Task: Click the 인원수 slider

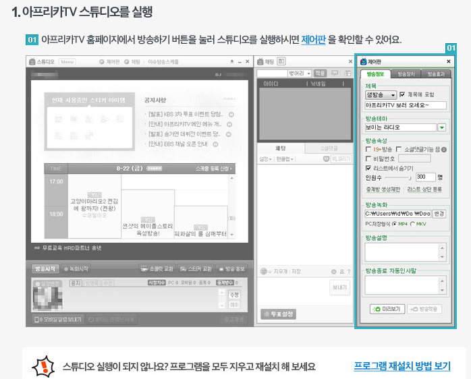Action: tap(398, 178)
